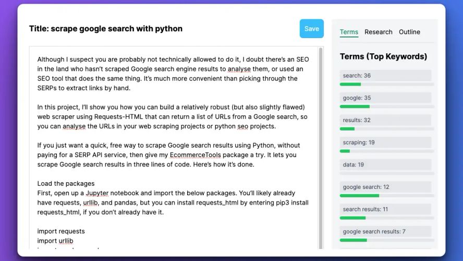Viewport: 463px width, 261px height.
Task: Click the article title text
Action: 106,29
